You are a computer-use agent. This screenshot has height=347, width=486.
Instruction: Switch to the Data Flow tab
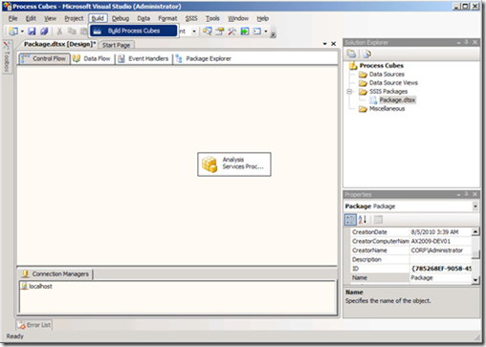pos(91,58)
